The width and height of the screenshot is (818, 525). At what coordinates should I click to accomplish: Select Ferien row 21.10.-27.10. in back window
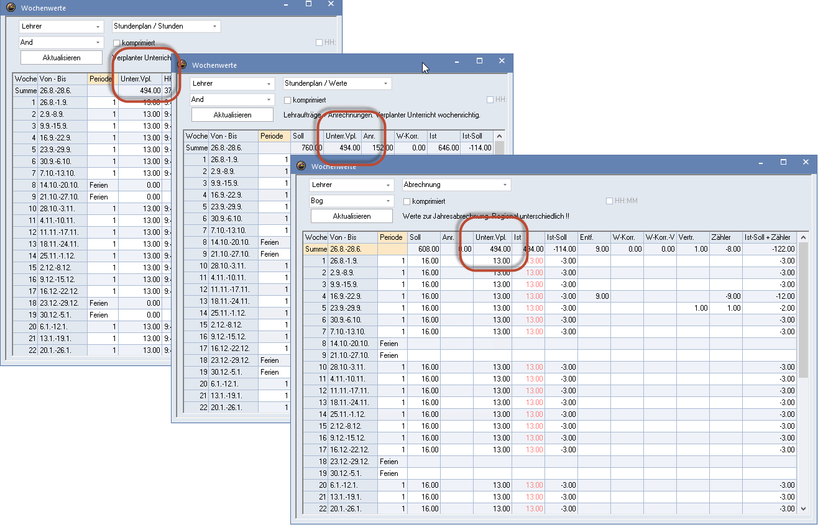pos(91,197)
